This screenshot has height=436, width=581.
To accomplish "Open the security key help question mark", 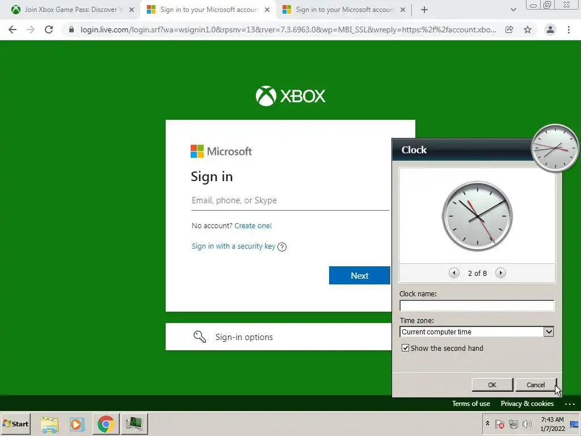I will [x=282, y=246].
